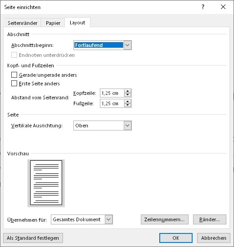Screen dimensions: 234x247
Task: Decrease Kopfzeile distance with down arrow
Action: (x=128, y=95)
